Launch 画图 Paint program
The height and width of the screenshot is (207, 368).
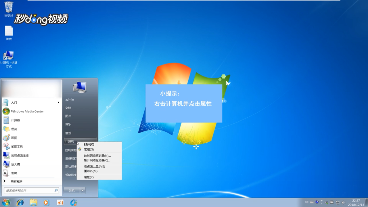click(31, 138)
